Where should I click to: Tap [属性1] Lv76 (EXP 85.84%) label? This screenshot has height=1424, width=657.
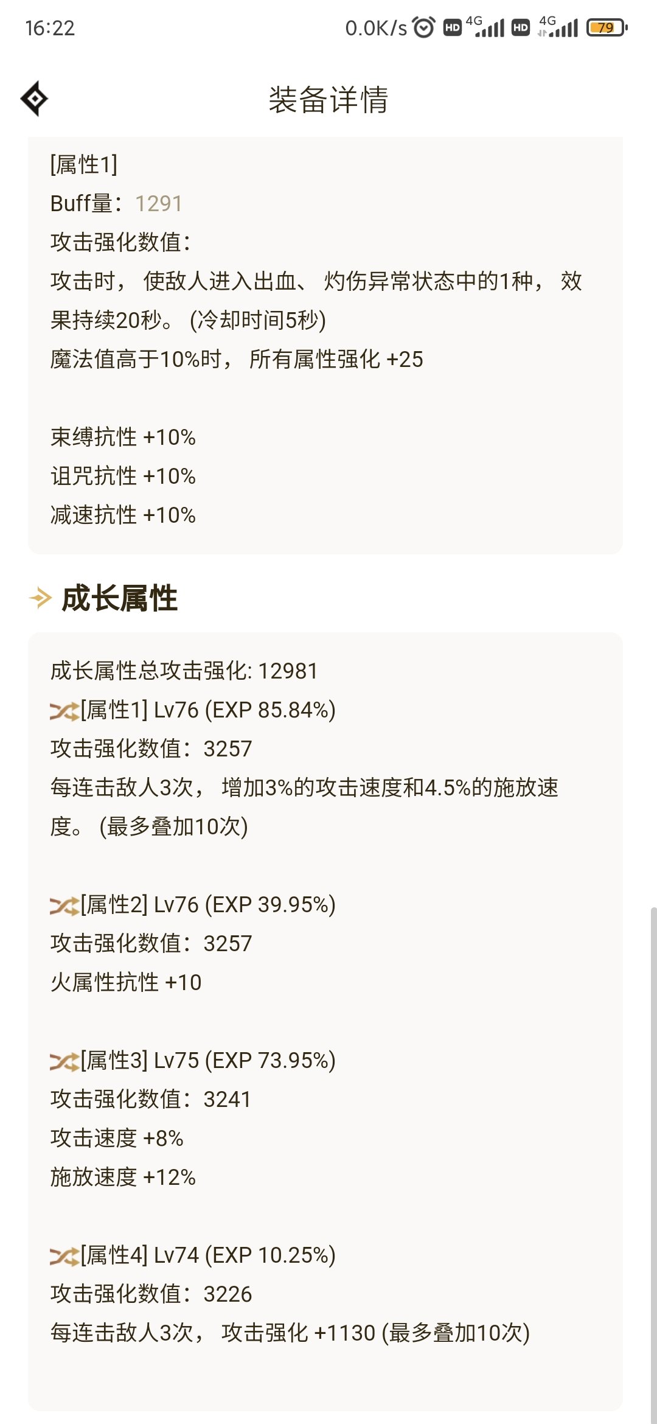[x=208, y=710]
